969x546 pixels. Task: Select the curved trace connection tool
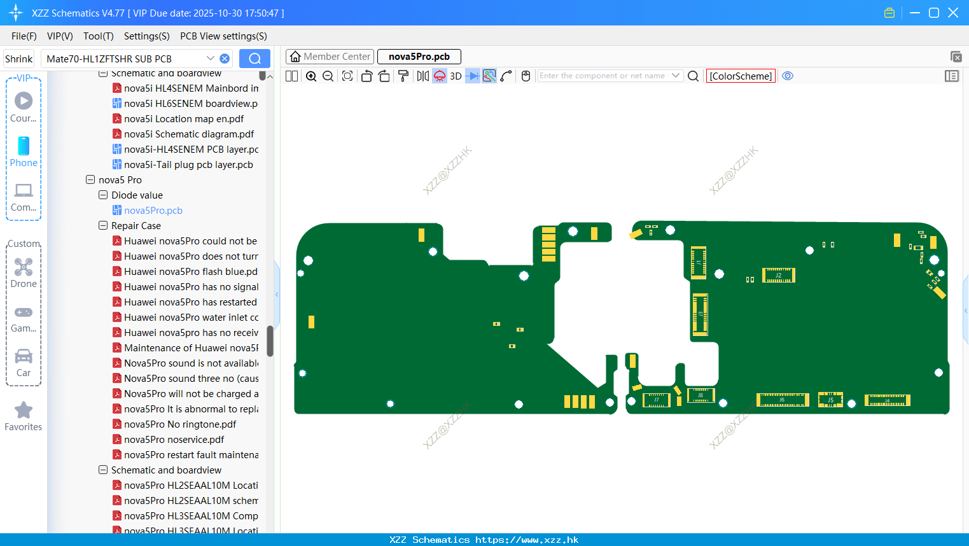point(506,76)
